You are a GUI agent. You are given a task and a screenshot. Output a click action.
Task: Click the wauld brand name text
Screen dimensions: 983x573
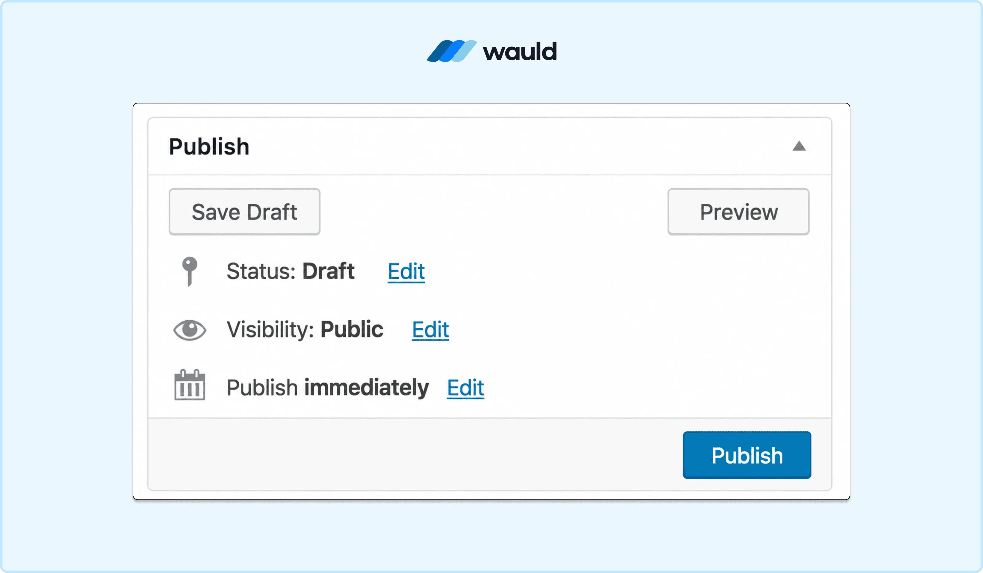pyautogui.click(x=519, y=51)
